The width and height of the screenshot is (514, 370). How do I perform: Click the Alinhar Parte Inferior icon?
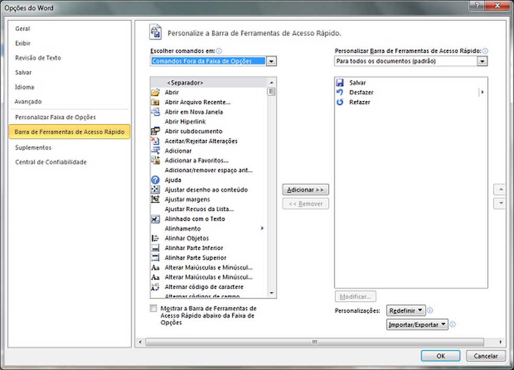pyautogui.click(x=155, y=248)
